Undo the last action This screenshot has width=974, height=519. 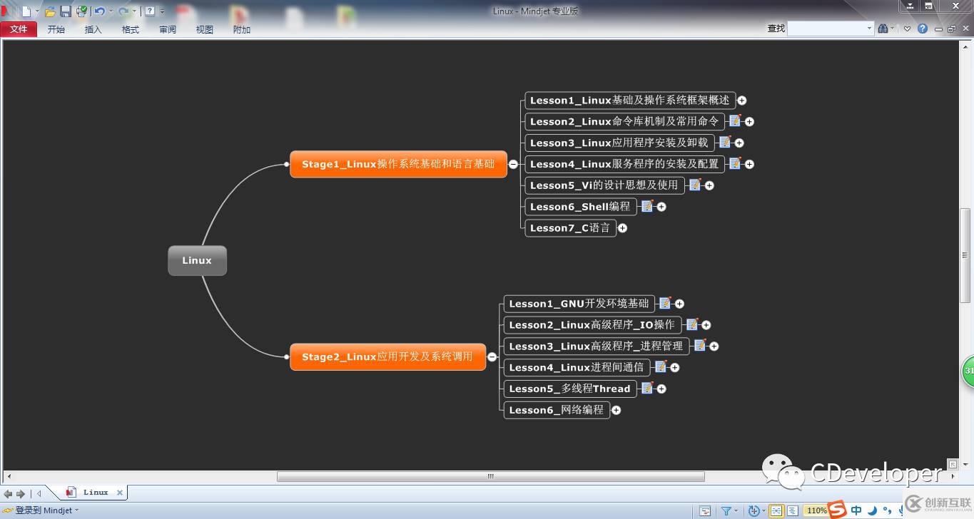(x=99, y=11)
